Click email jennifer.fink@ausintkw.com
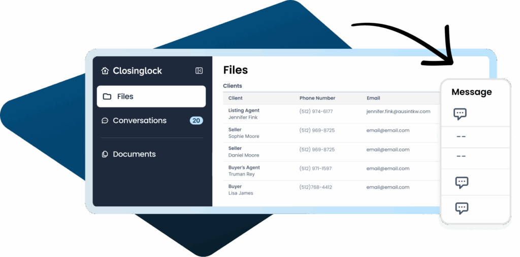520x257 pixels. tap(398, 112)
